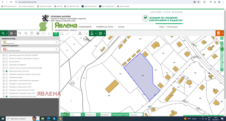The image size is (226, 121).
Task: Click the switch to English link
Action: coord(156,12)
